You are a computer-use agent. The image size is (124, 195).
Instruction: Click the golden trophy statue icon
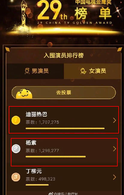(23, 14)
